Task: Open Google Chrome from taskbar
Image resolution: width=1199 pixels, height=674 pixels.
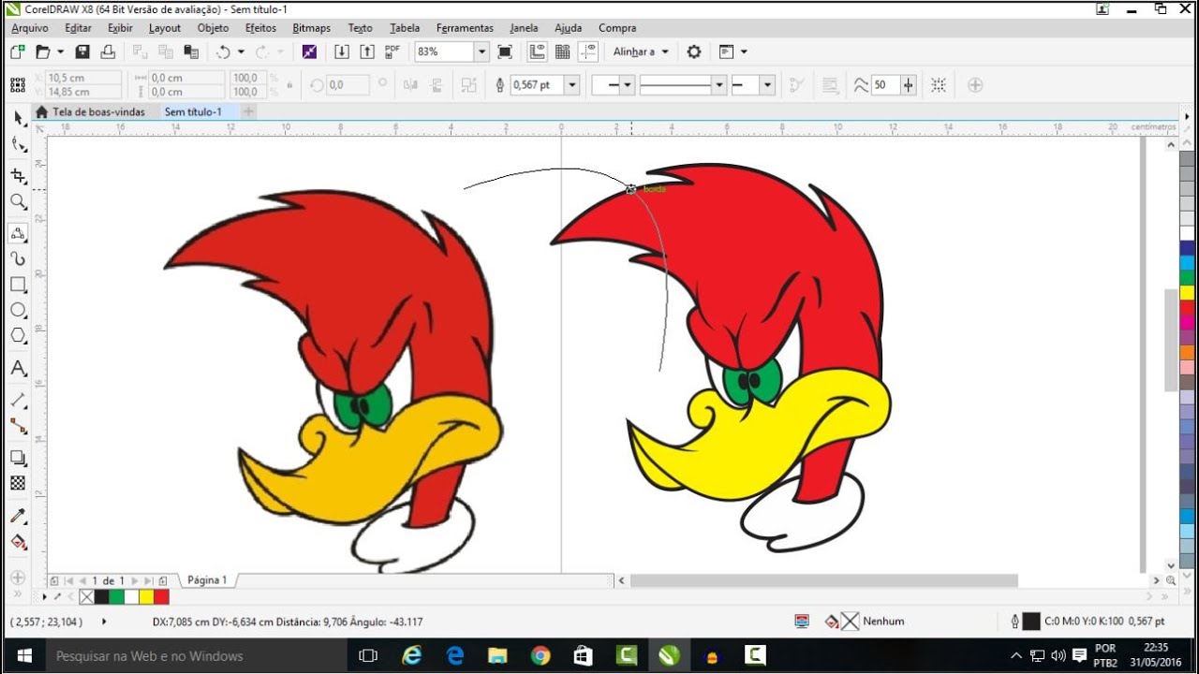Action: 540,655
